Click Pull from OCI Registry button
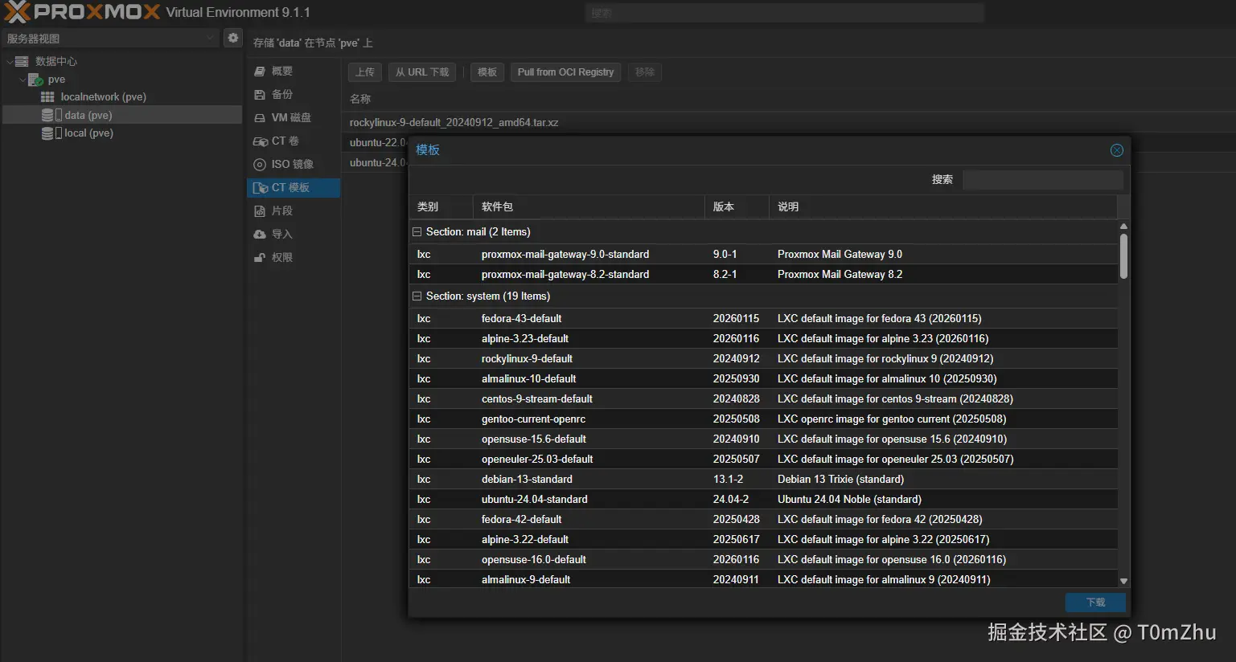 pyautogui.click(x=565, y=72)
